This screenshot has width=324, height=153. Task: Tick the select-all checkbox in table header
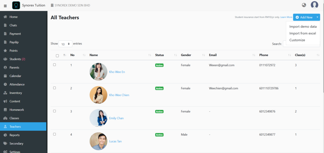coord(57,56)
